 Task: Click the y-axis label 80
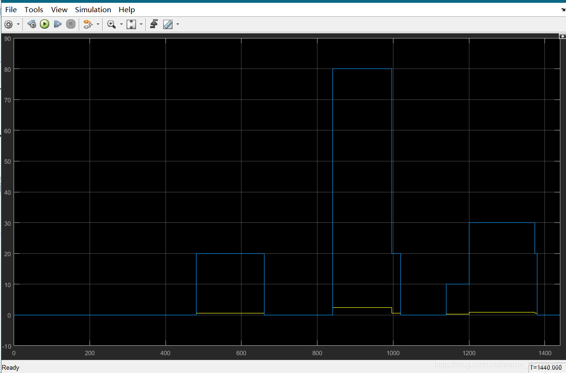point(7,69)
